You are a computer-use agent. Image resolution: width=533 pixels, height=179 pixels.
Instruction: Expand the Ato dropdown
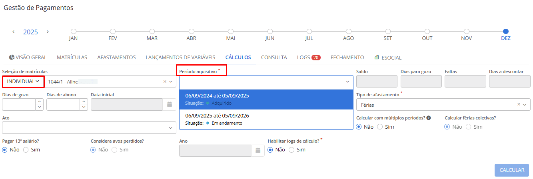[x=170, y=128]
